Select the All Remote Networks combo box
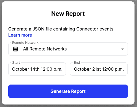This screenshot has height=107, width=137. (x=68, y=49)
